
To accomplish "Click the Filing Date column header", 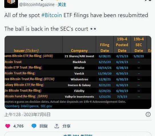I will tap(105, 48).
